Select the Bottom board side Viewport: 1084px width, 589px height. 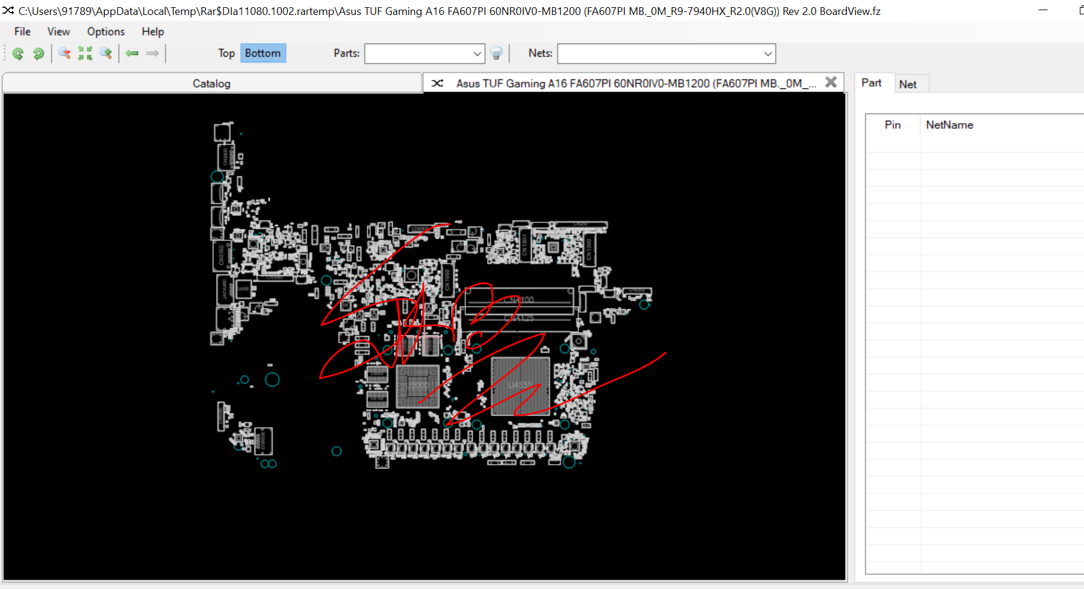point(263,53)
